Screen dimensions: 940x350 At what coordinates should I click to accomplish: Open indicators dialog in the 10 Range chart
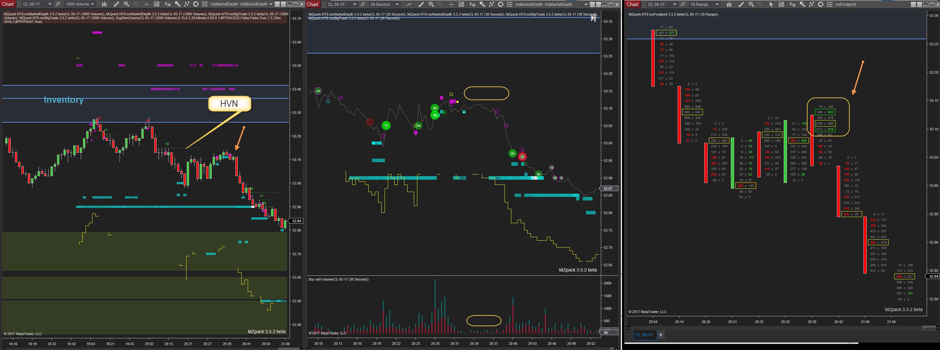pos(812,4)
